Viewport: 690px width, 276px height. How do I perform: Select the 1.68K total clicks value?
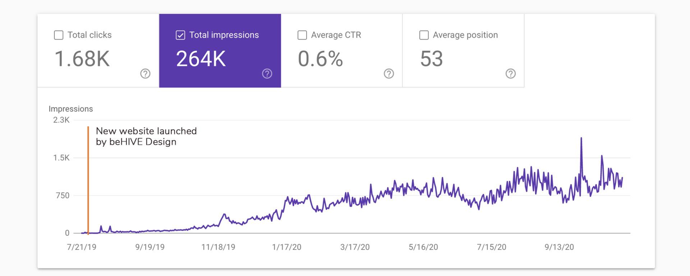[x=82, y=59]
